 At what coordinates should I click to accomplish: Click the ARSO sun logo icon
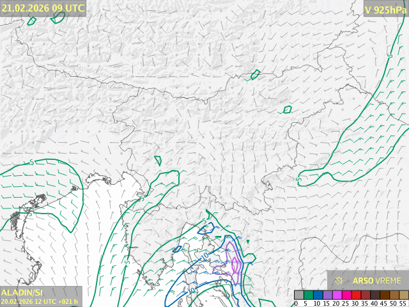[341, 280]
